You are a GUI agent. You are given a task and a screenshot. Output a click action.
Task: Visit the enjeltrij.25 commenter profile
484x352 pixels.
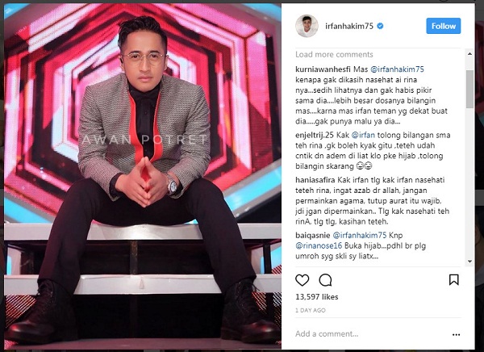315,135
